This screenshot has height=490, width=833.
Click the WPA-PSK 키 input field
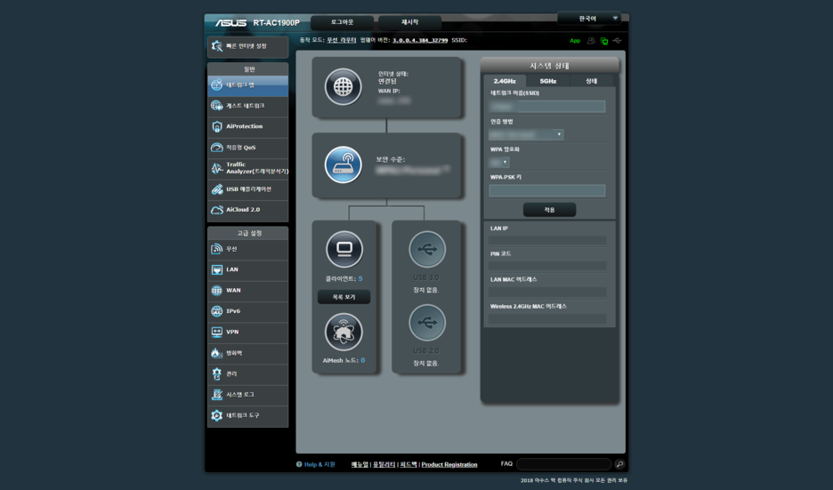point(546,190)
